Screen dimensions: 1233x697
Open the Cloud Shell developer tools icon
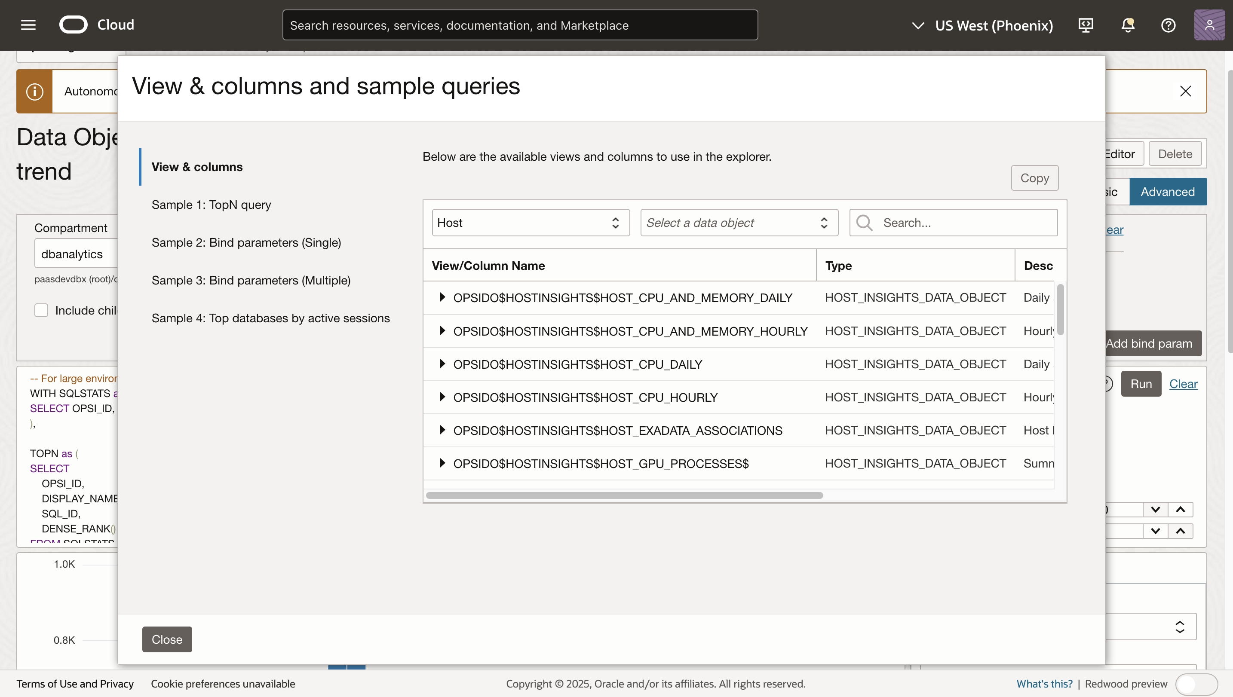click(1086, 25)
